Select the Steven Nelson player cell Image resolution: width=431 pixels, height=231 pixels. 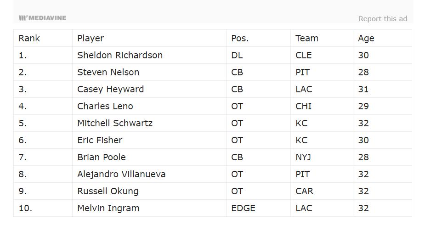click(x=108, y=72)
